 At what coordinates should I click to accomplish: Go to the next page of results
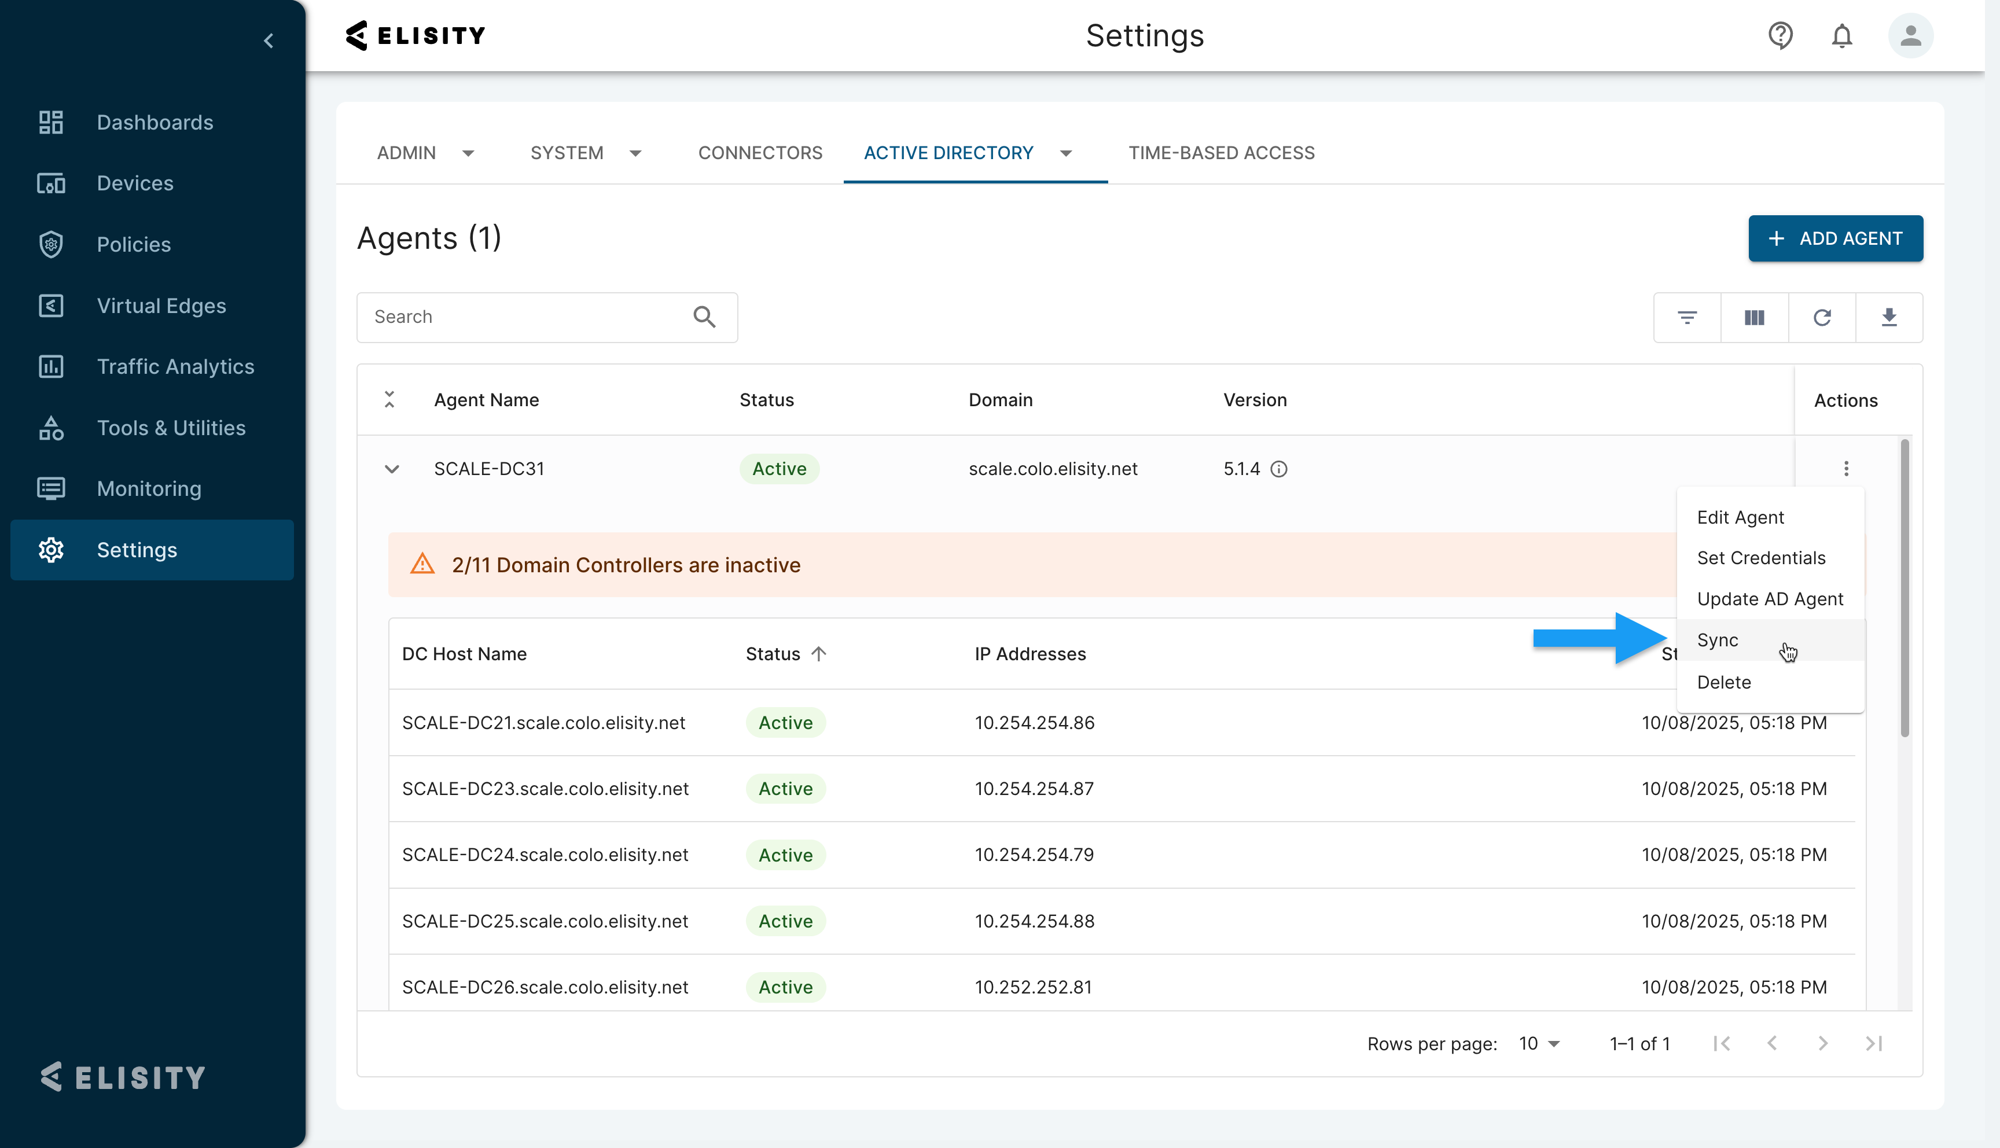click(x=1822, y=1043)
